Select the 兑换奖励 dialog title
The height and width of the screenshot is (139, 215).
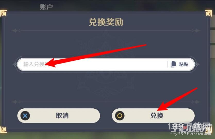pos(106,22)
